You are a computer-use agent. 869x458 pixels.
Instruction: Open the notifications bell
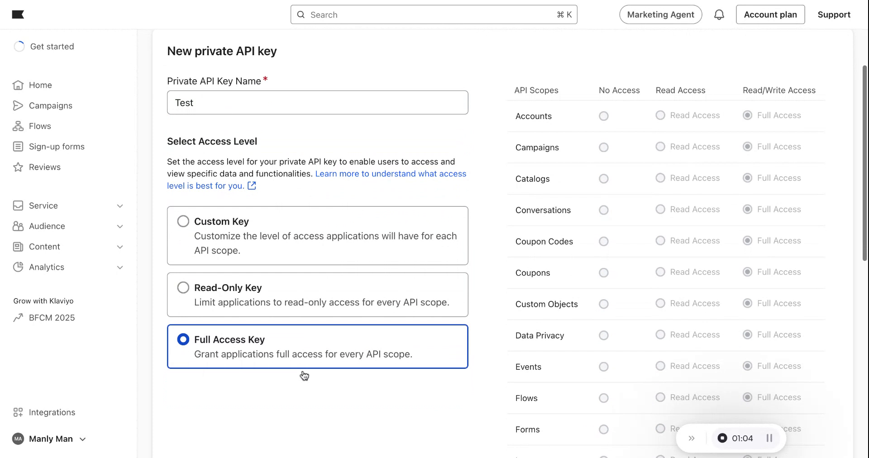(x=719, y=15)
